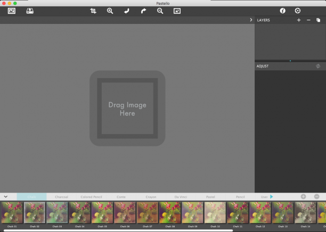
Task: Switch to the Da Vinci presets tab
Action: 181,197
